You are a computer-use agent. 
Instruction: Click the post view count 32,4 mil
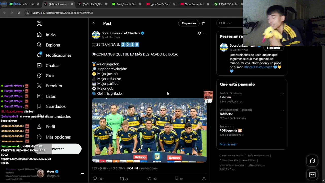click(142, 168)
